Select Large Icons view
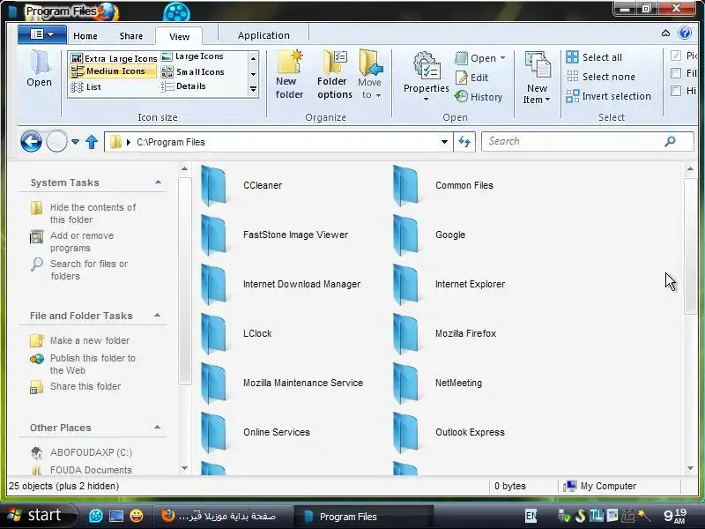Screen dimensions: 705x529 click(192, 56)
